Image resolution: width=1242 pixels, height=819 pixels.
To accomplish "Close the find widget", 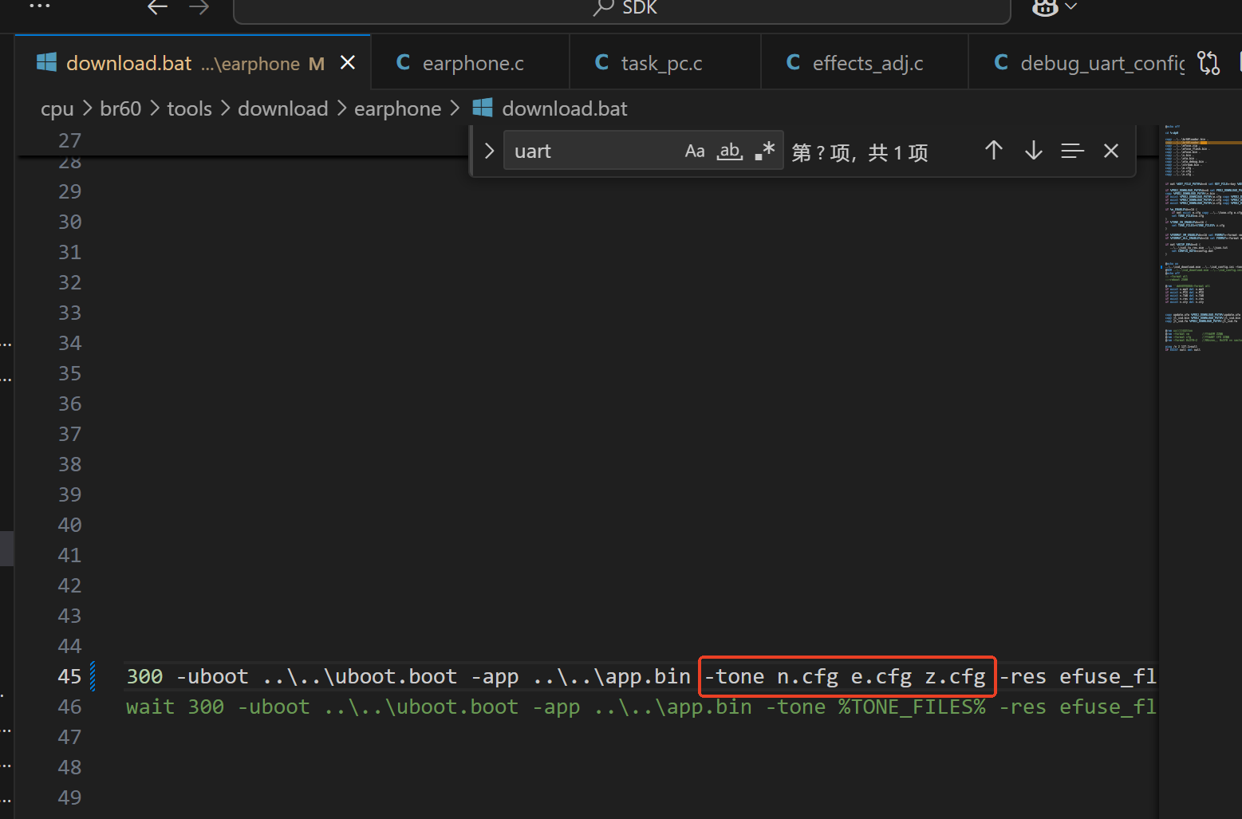I will [x=1111, y=151].
